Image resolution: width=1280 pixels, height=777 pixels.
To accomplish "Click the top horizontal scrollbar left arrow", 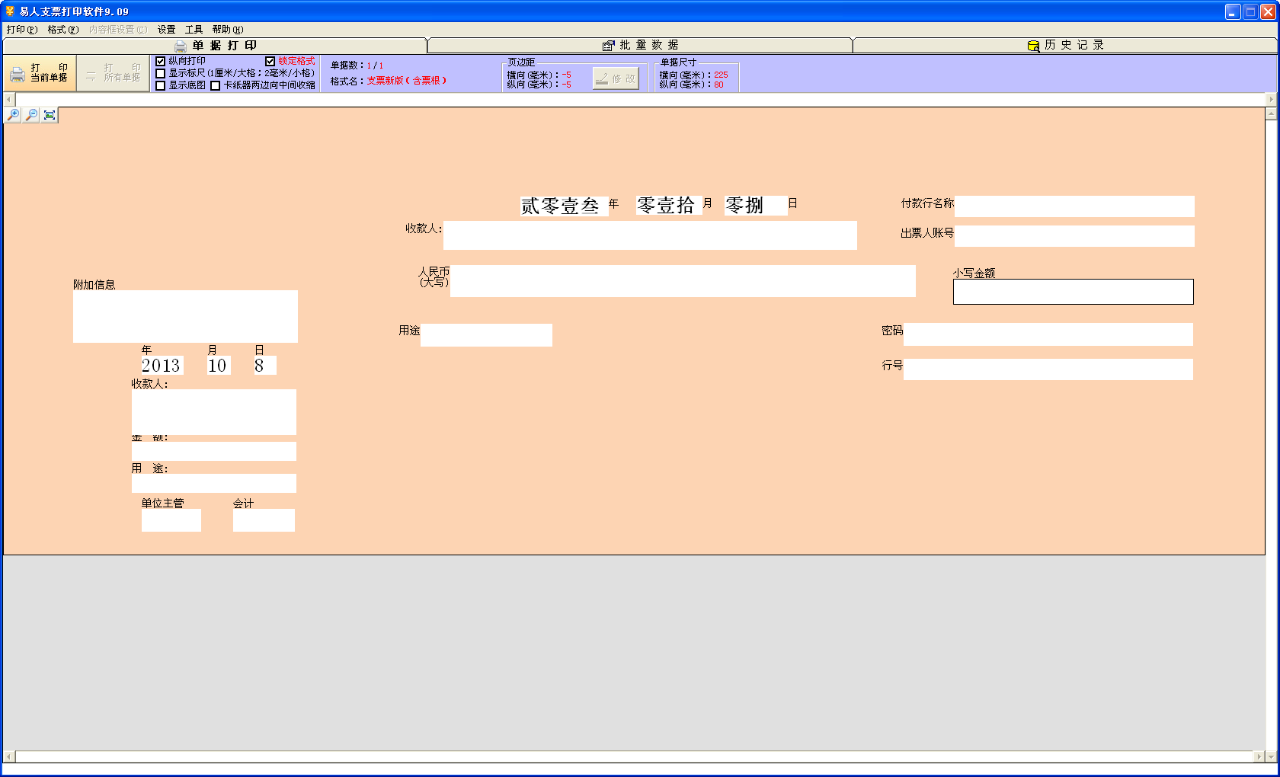I will pyautogui.click(x=9, y=100).
